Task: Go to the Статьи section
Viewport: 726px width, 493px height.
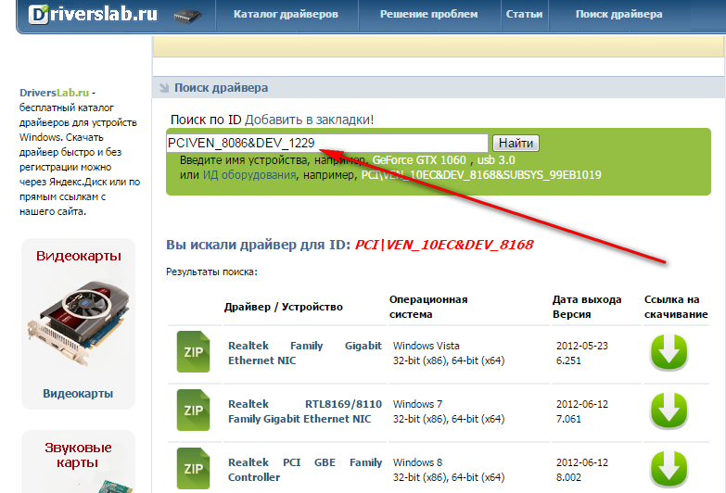Action: point(524,14)
